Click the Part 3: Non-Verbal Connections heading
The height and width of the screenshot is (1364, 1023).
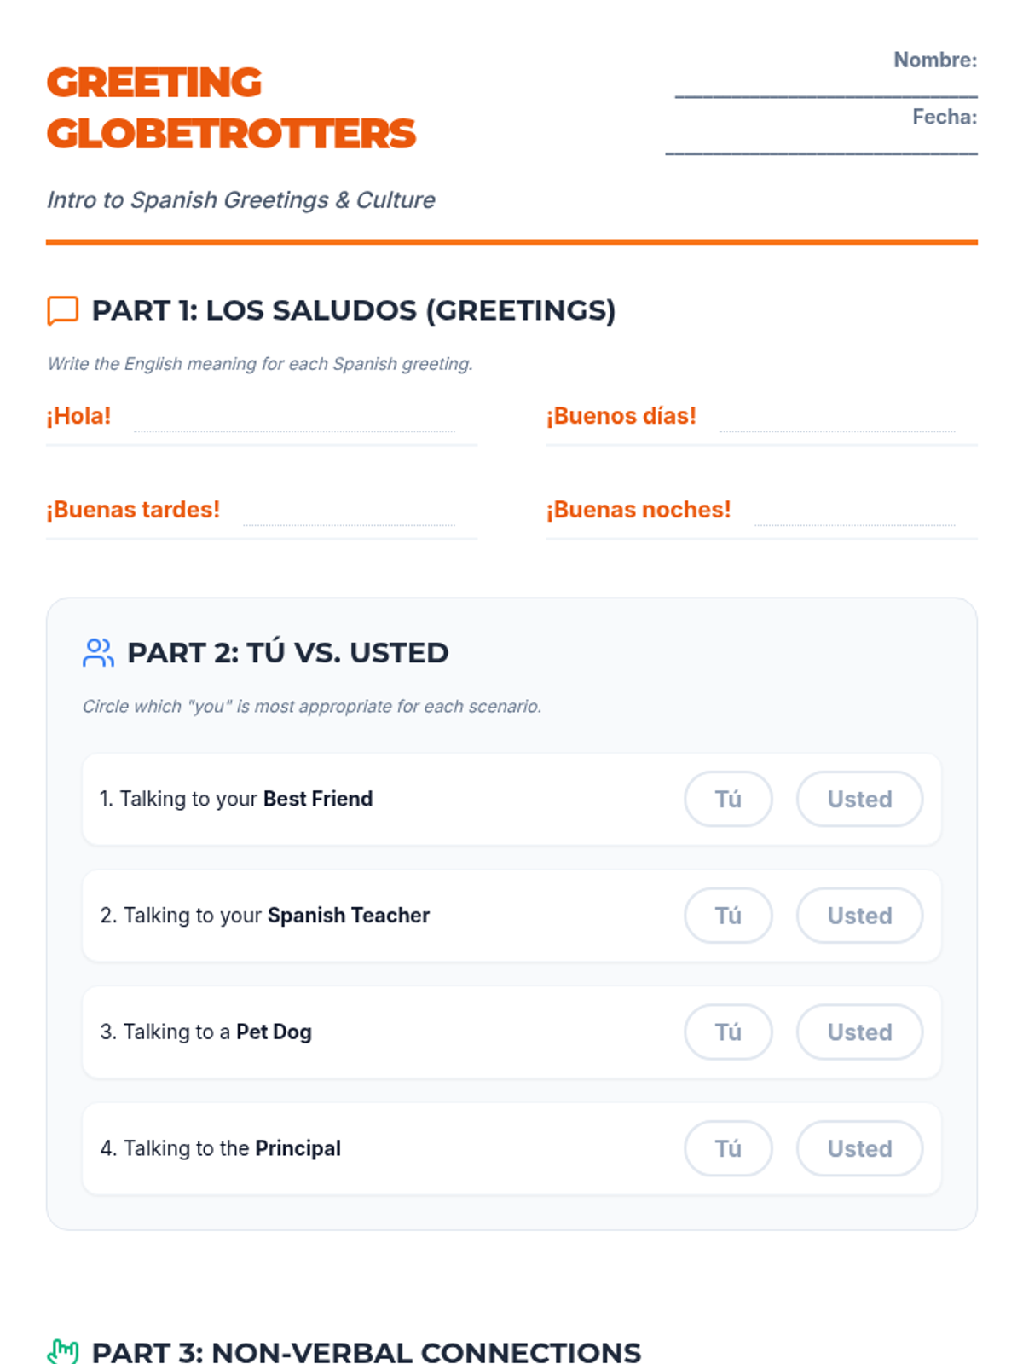pos(366,1352)
